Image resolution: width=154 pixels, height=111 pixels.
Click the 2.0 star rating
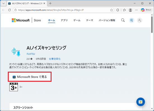coord(29,59)
